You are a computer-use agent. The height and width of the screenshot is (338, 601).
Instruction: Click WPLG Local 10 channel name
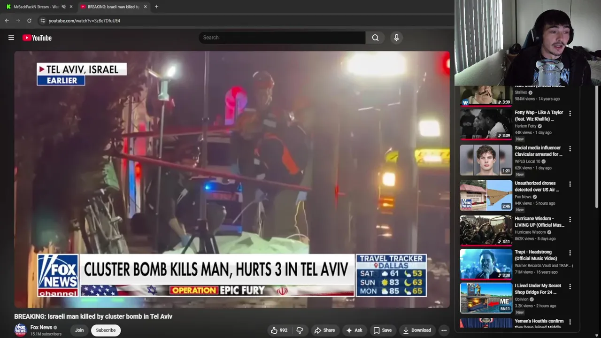(527, 161)
